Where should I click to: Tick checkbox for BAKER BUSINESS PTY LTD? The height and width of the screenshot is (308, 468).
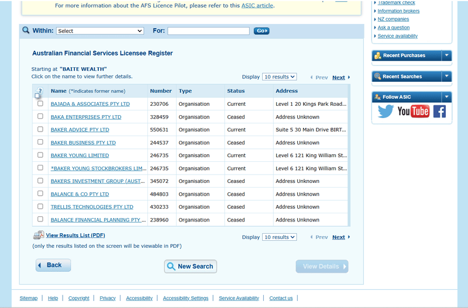pyautogui.click(x=40, y=142)
